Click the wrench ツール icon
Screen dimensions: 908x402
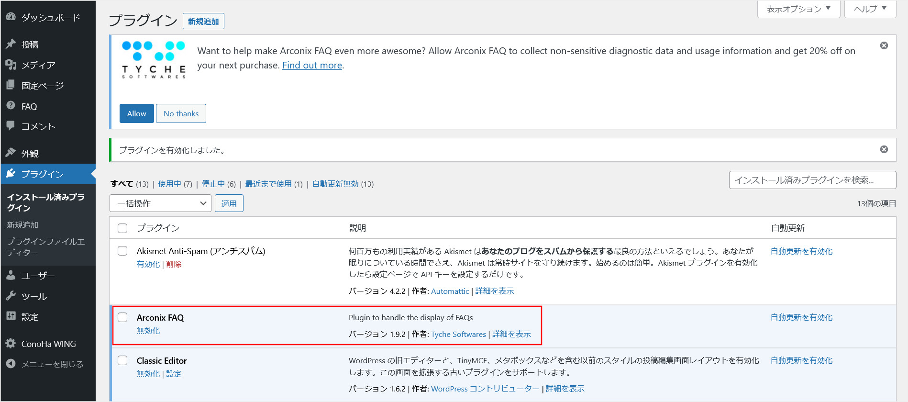click(11, 296)
